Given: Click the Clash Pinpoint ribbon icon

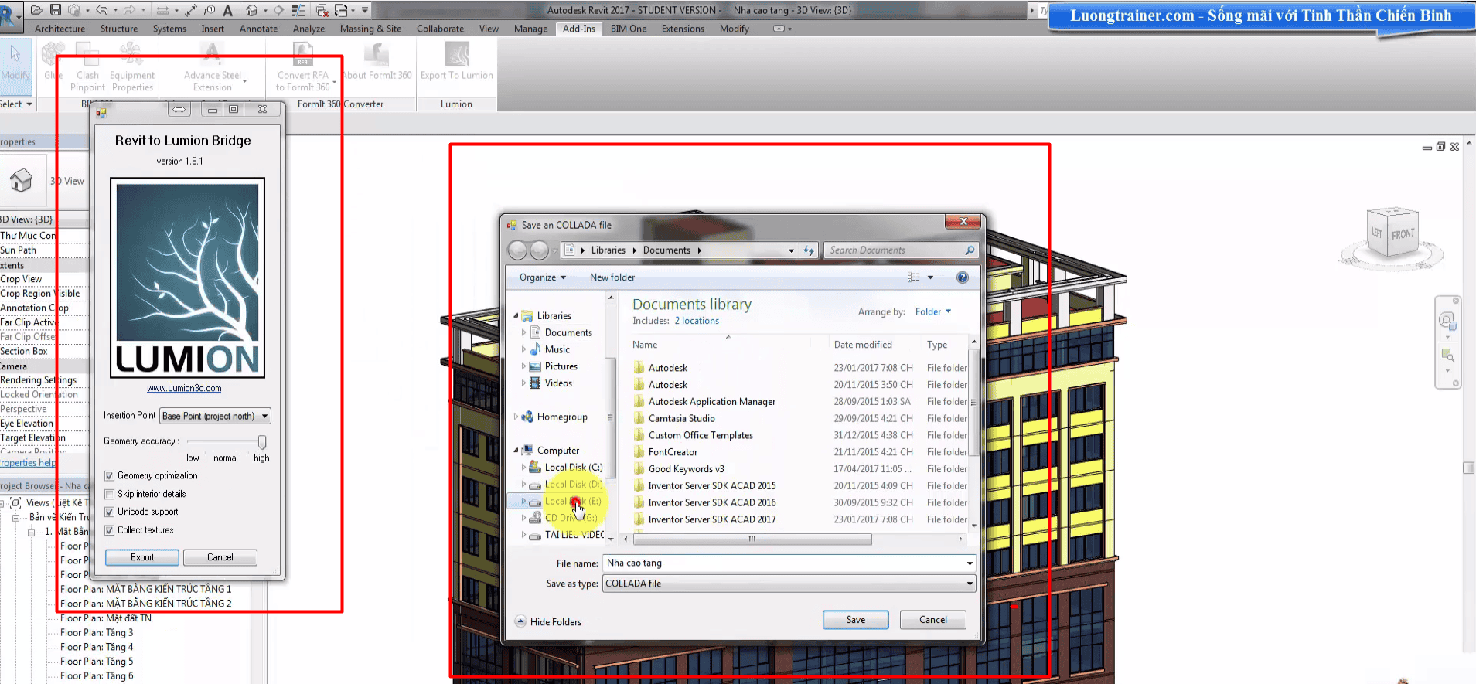Looking at the screenshot, I should [x=87, y=54].
